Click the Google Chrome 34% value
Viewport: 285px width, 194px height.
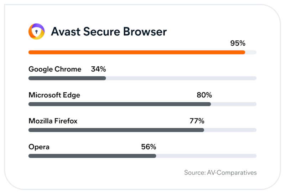pyautogui.click(x=98, y=69)
